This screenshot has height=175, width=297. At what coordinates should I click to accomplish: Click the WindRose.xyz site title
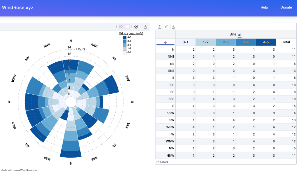(x=18, y=7)
